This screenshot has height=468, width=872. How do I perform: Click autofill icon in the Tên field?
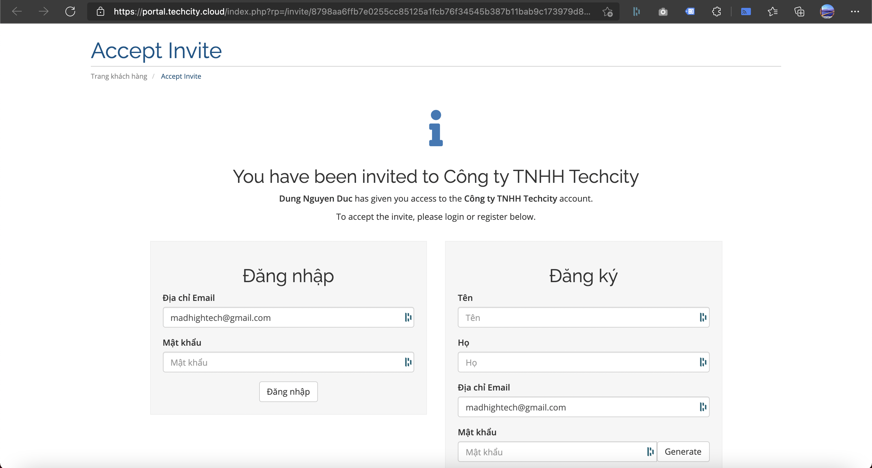(703, 317)
